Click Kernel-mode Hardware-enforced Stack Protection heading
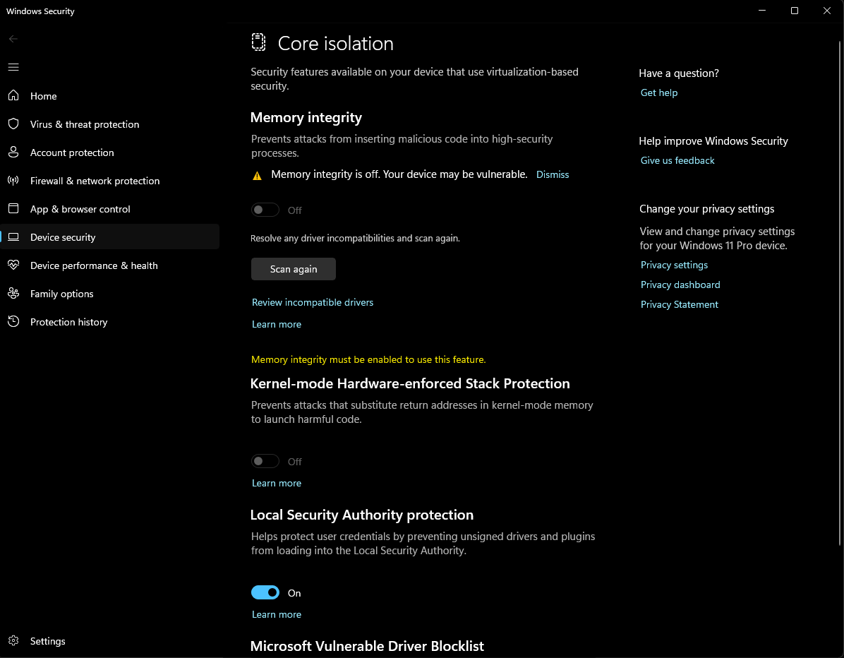844x658 pixels. pyautogui.click(x=410, y=383)
